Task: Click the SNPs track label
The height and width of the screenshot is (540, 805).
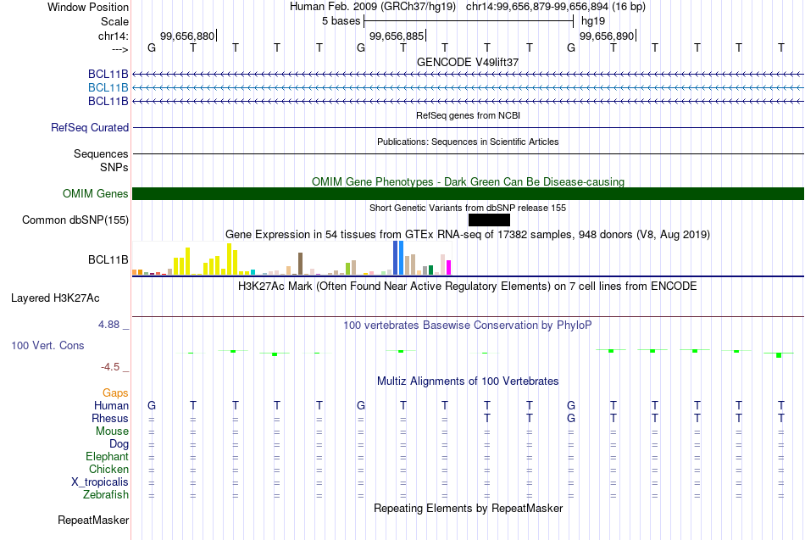Action: coord(114,168)
